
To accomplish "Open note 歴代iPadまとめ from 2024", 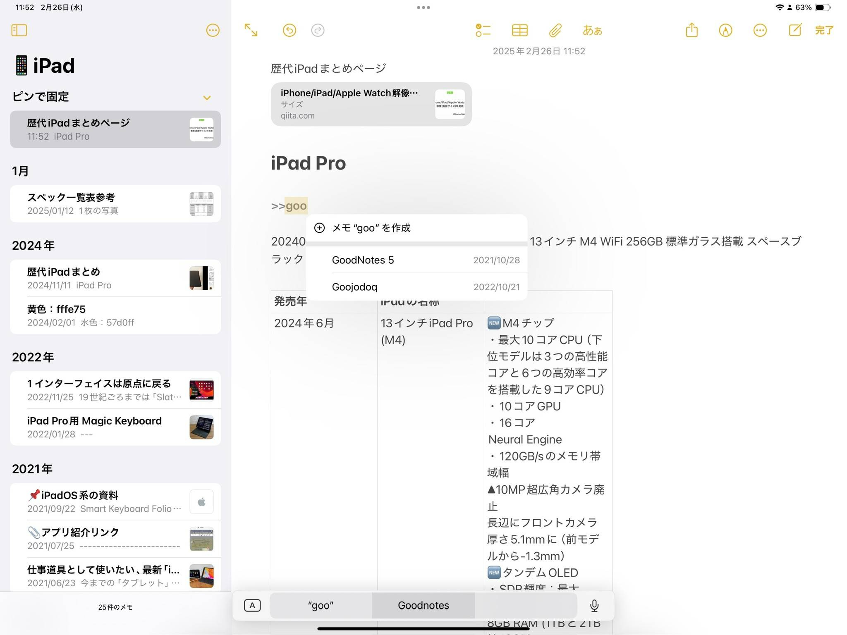I will pyautogui.click(x=115, y=278).
